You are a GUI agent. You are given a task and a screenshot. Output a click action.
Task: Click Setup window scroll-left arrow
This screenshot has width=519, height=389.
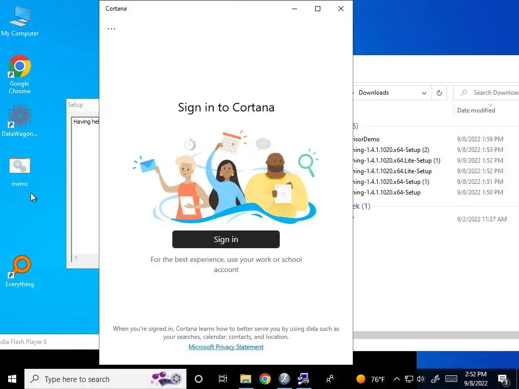pyautogui.click(x=76, y=257)
